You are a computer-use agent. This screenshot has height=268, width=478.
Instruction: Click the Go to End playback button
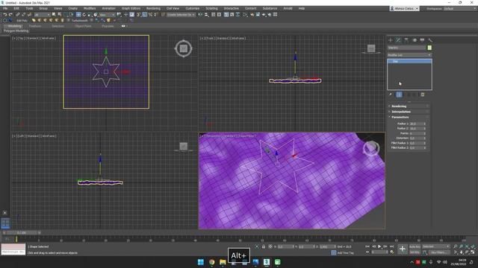[x=391, y=246]
